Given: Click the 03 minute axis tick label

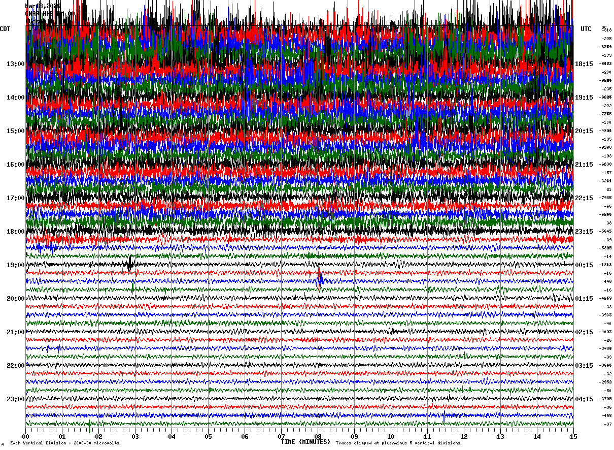Looking at the screenshot, I should tap(135, 437).
